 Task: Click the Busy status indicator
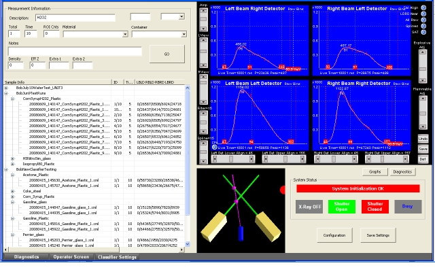[x=408, y=207]
